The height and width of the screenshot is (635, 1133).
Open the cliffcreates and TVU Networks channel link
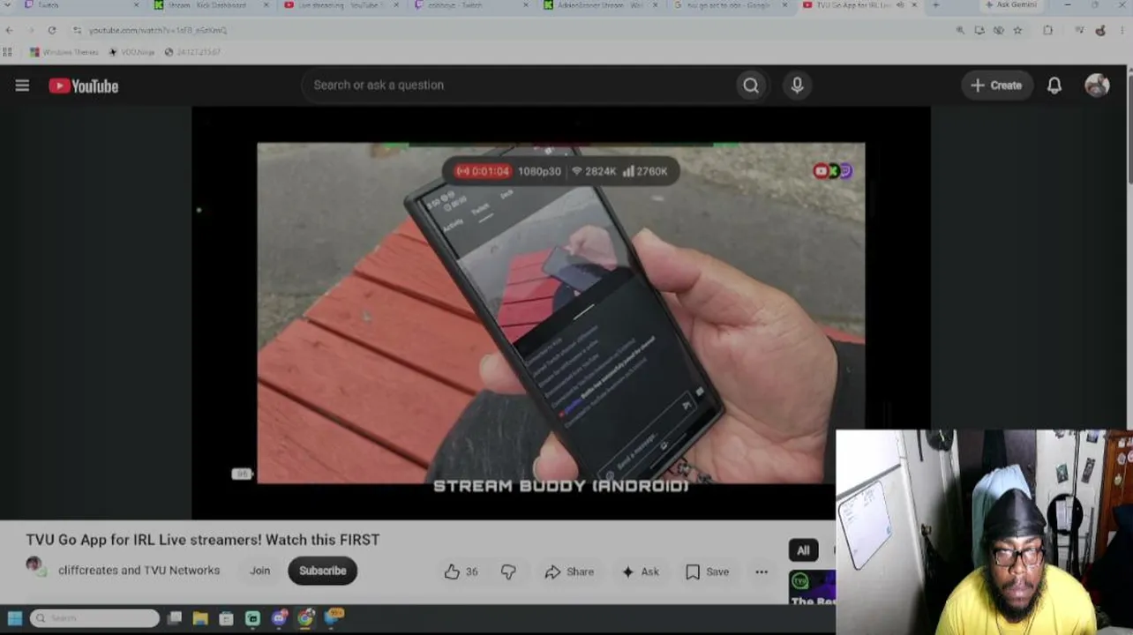[x=139, y=571]
